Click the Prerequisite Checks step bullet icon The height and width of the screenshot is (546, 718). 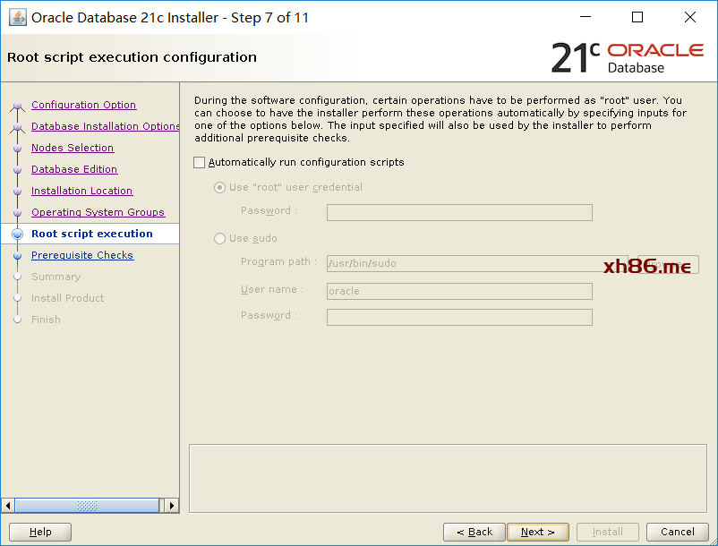tap(17, 255)
